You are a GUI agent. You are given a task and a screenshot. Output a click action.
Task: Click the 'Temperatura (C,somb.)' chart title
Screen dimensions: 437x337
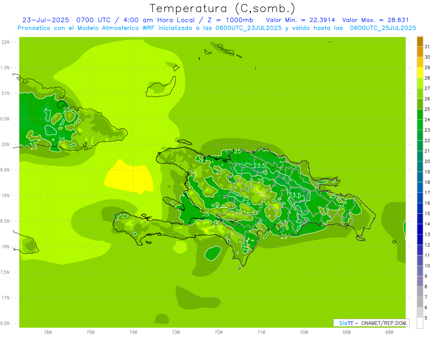pos(223,8)
